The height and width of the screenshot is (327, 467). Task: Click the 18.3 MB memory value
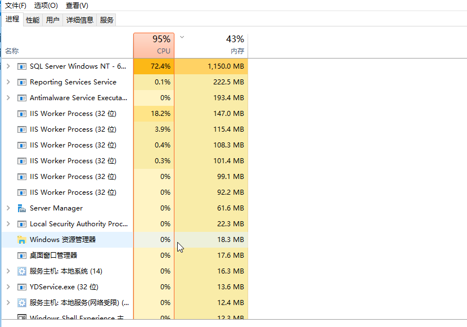point(231,240)
